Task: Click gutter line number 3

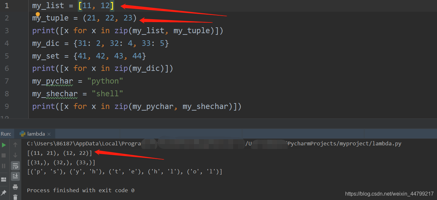Action: point(7,31)
